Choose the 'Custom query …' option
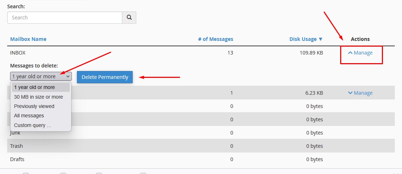 click(x=33, y=125)
